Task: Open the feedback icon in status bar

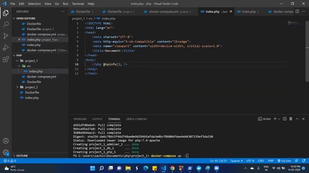Action: pos(296,161)
